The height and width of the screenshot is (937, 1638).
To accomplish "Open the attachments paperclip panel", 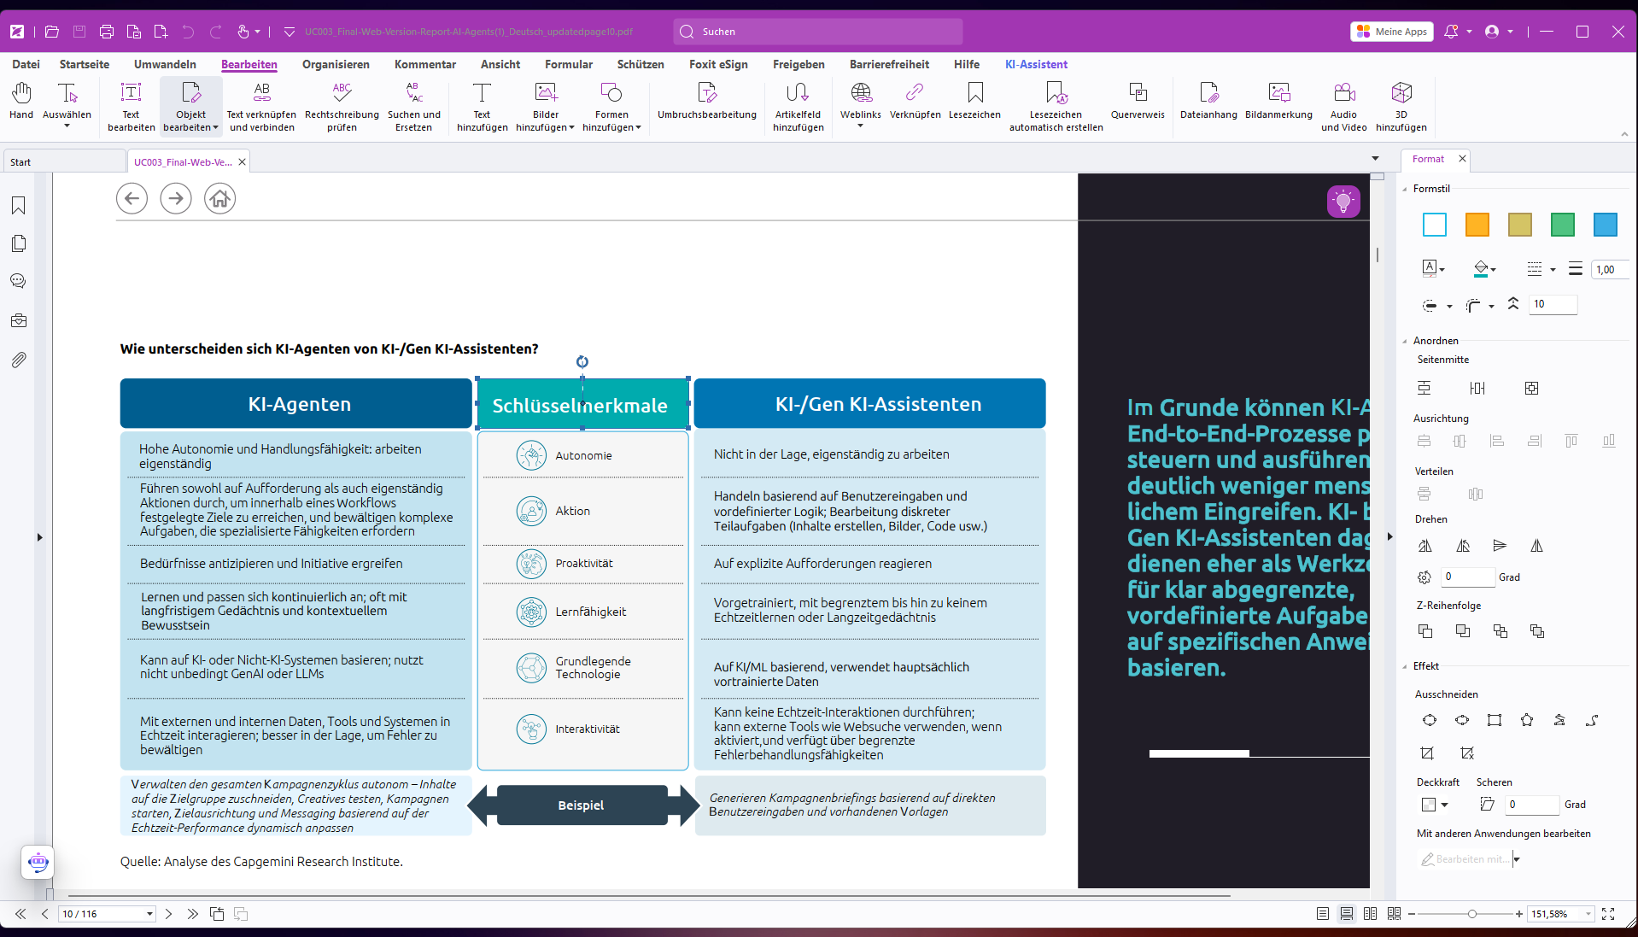I will 18,360.
